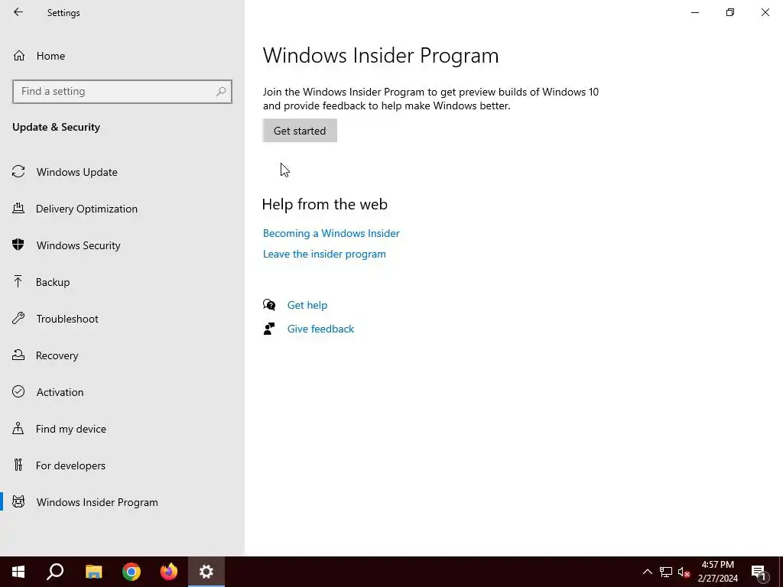The image size is (783, 587).
Task: Click the muted volume tray icon
Action: [x=684, y=572]
